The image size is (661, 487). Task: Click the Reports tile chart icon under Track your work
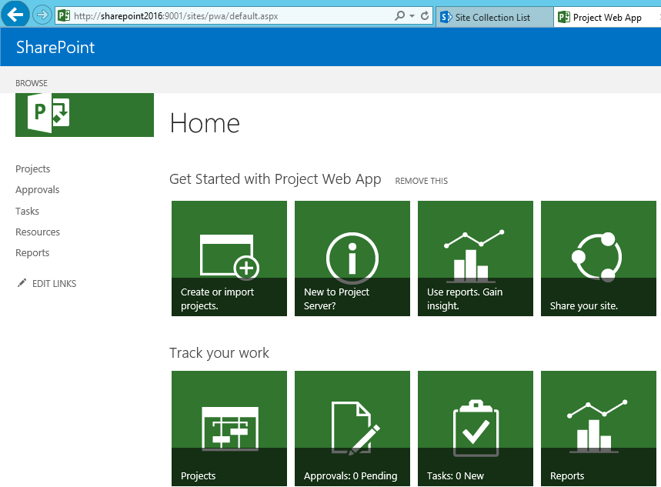pyautogui.click(x=597, y=426)
